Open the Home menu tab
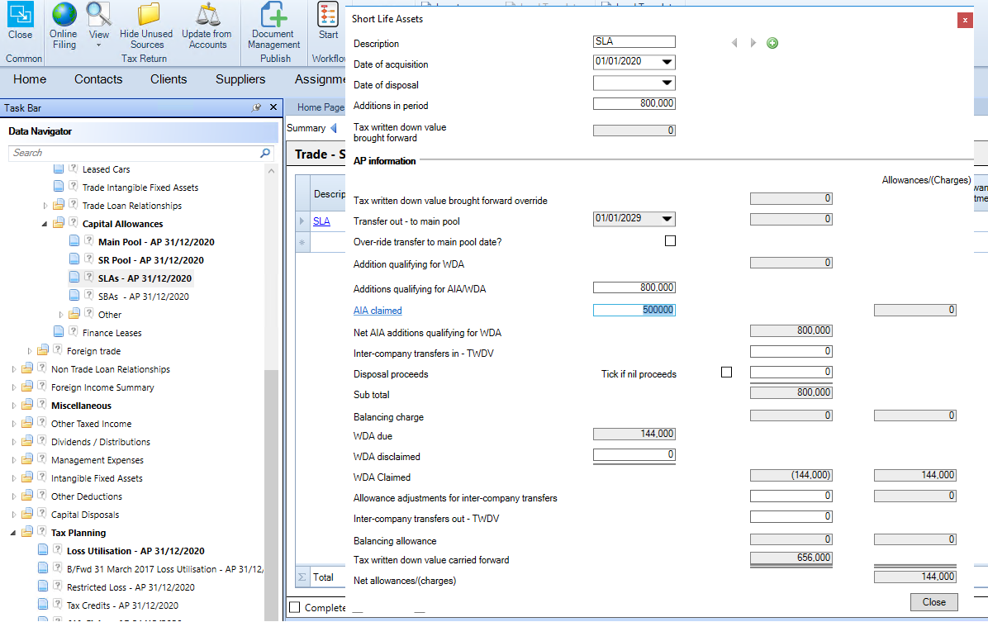This screenshot has height=622, width=988. click(x=30, y=79)
